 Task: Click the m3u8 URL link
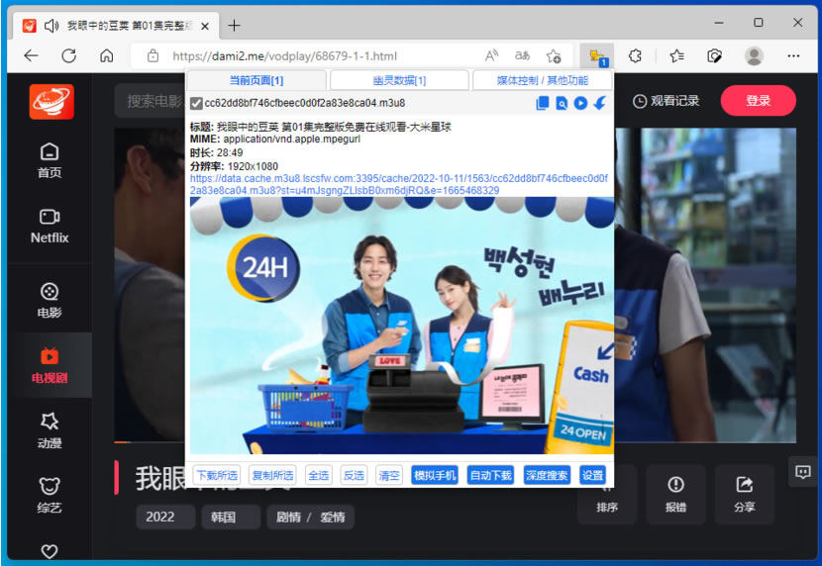(x=399, y=184)
